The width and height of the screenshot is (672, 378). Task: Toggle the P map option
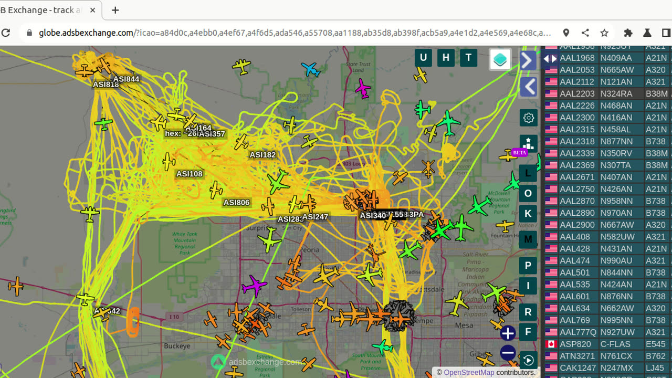[x=528, y=266]
